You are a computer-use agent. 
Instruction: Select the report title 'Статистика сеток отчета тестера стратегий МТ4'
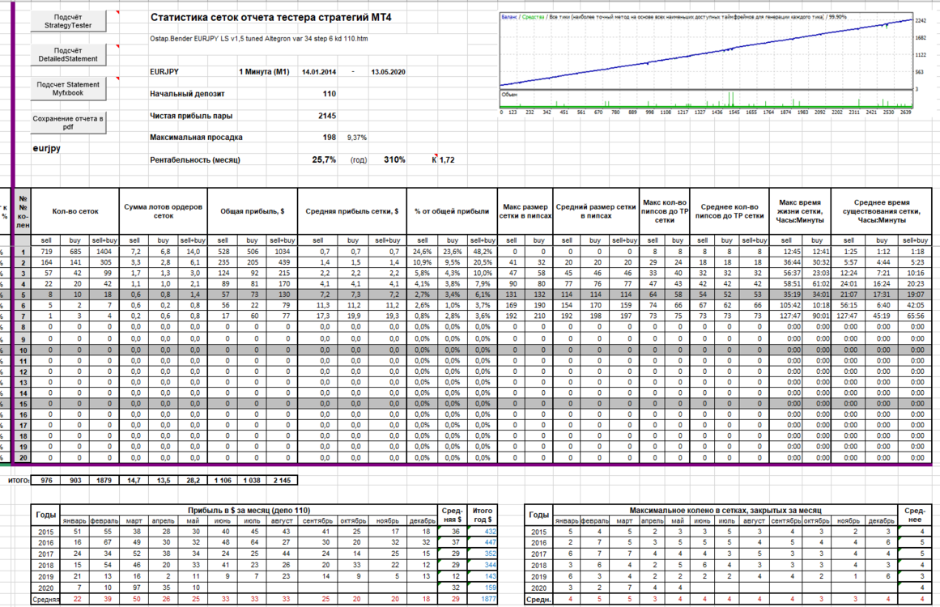coord(270,17)
